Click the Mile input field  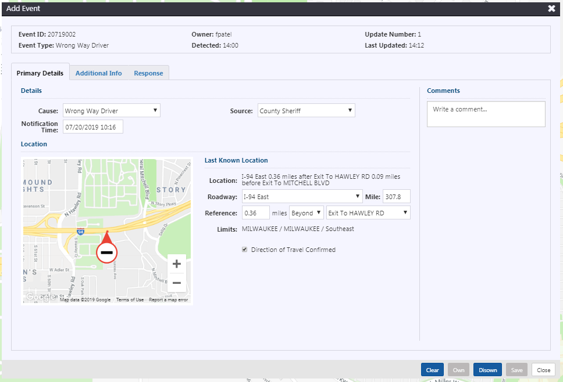click(397, 196)
